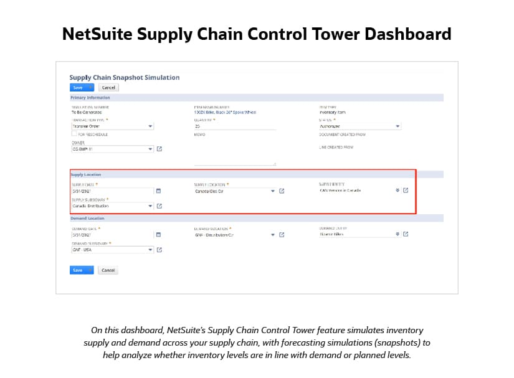Enable the For Reschedule checkbox
This screenshot has height=378, width=514.
click(74, 134)
